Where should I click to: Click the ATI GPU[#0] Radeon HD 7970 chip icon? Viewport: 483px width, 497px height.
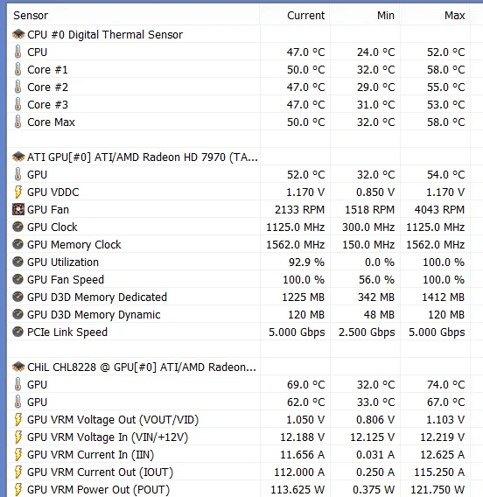pyautogui.click(x=18, y=157)
